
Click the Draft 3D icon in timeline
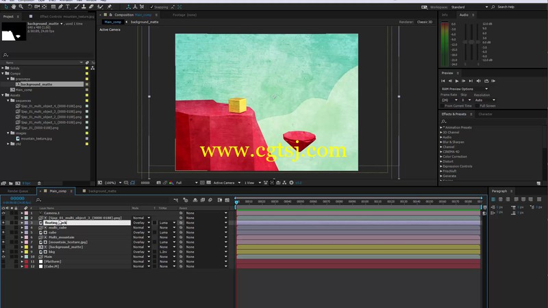pos(186,200)
